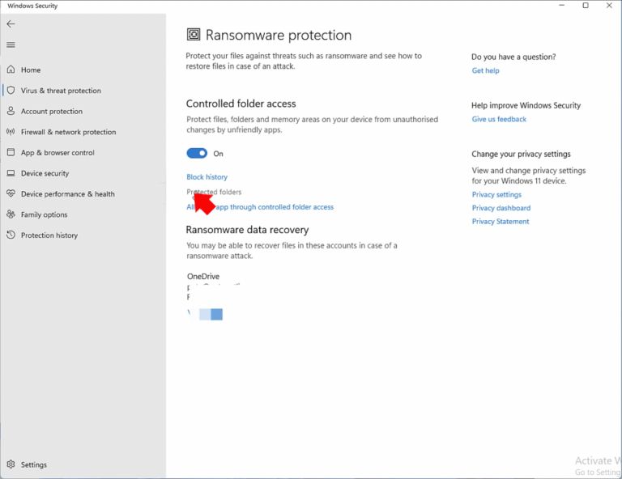Open App & browser control

click(x=58, y=153)
